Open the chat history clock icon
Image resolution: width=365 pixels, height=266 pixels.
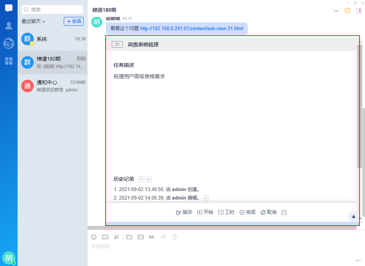(x=347, y=11)
